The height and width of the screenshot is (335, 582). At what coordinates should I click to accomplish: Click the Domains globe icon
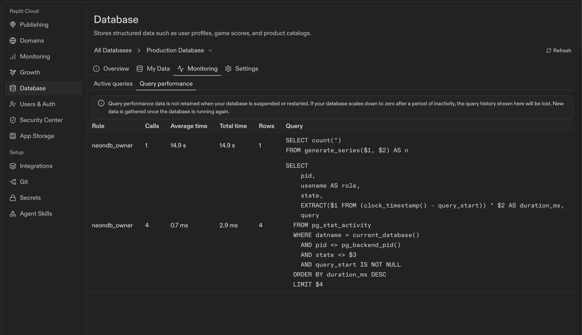coord(13,41)
